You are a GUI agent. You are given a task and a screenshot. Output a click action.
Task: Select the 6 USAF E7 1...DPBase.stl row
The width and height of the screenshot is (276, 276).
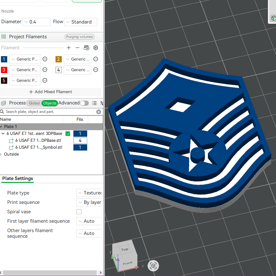[x=38, y=141]
